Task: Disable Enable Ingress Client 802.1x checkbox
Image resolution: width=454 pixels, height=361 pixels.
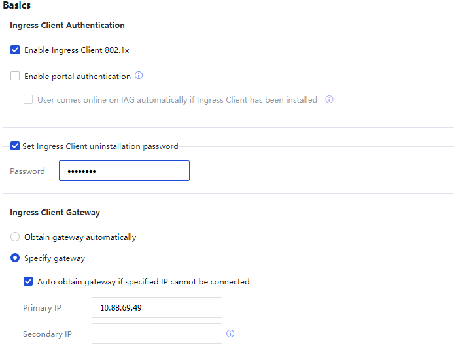Action: 15,50
